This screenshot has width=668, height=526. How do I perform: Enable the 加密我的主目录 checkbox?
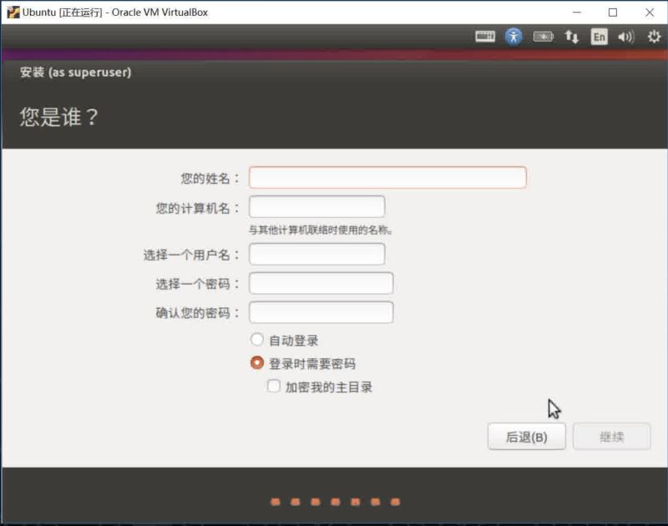(273, 387)
